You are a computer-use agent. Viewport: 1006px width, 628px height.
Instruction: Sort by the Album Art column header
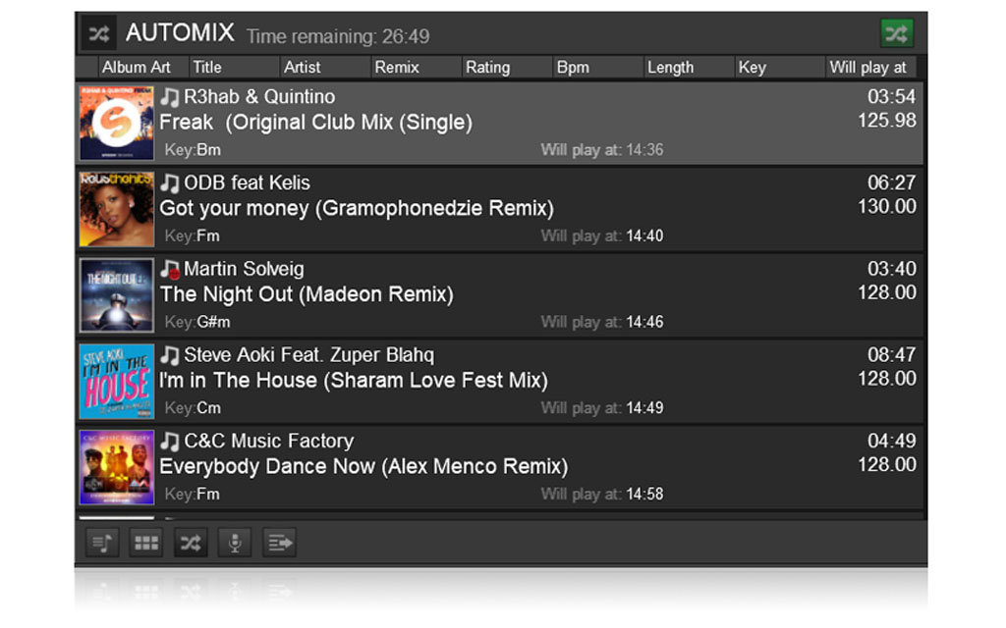[141, 68]
